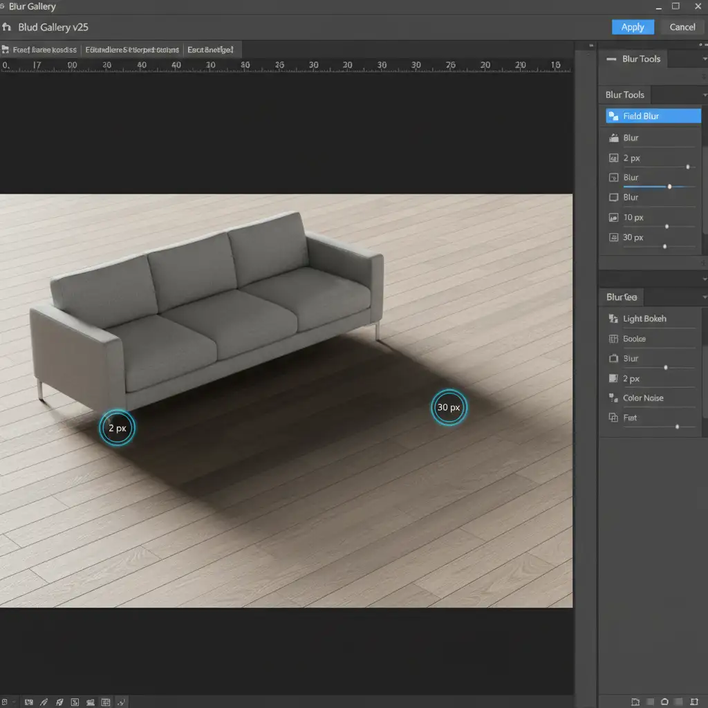Click the Color Noise icon
Viewport: 708px width, 708px height.
click(613, 398)
